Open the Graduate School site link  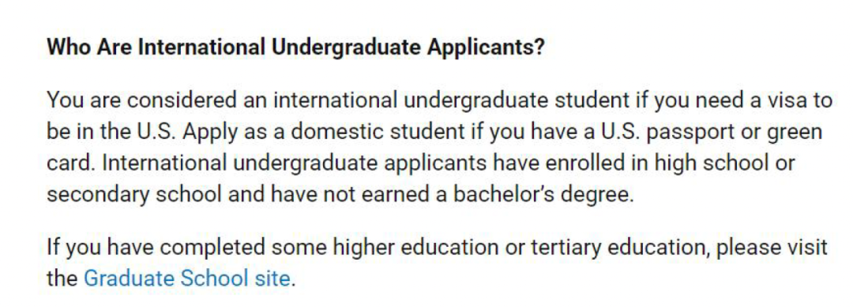tap(186, 279)
